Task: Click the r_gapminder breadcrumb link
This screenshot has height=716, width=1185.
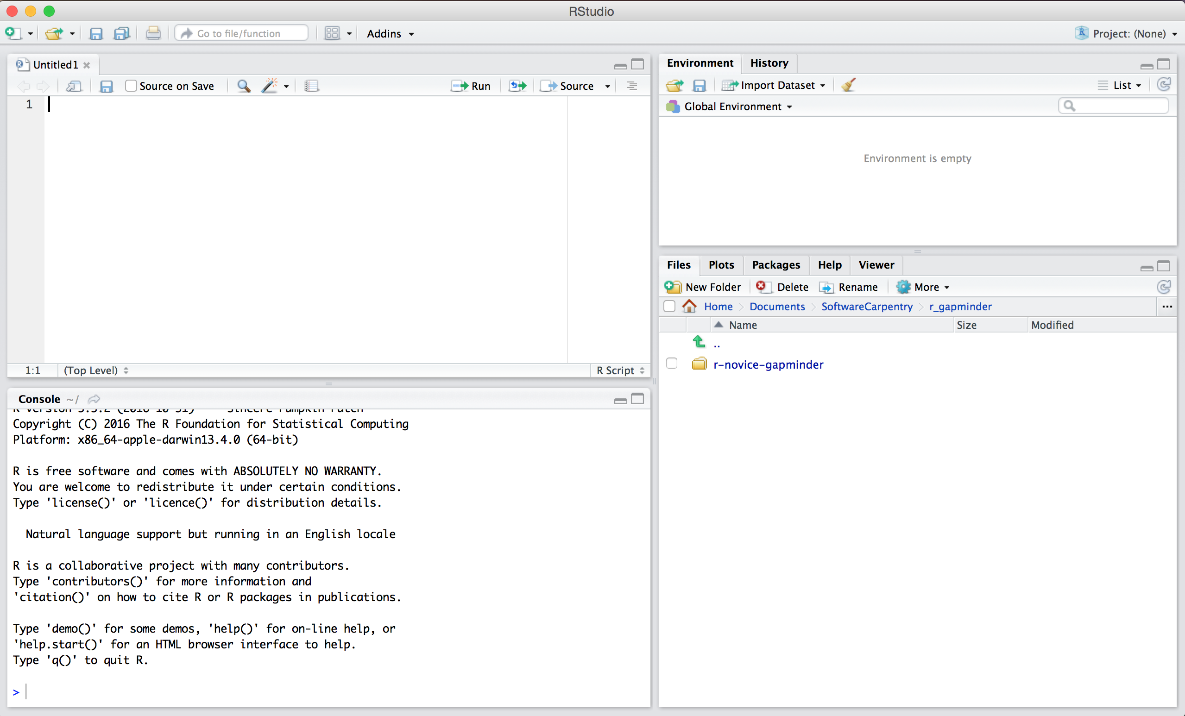Action: (960, 307)
